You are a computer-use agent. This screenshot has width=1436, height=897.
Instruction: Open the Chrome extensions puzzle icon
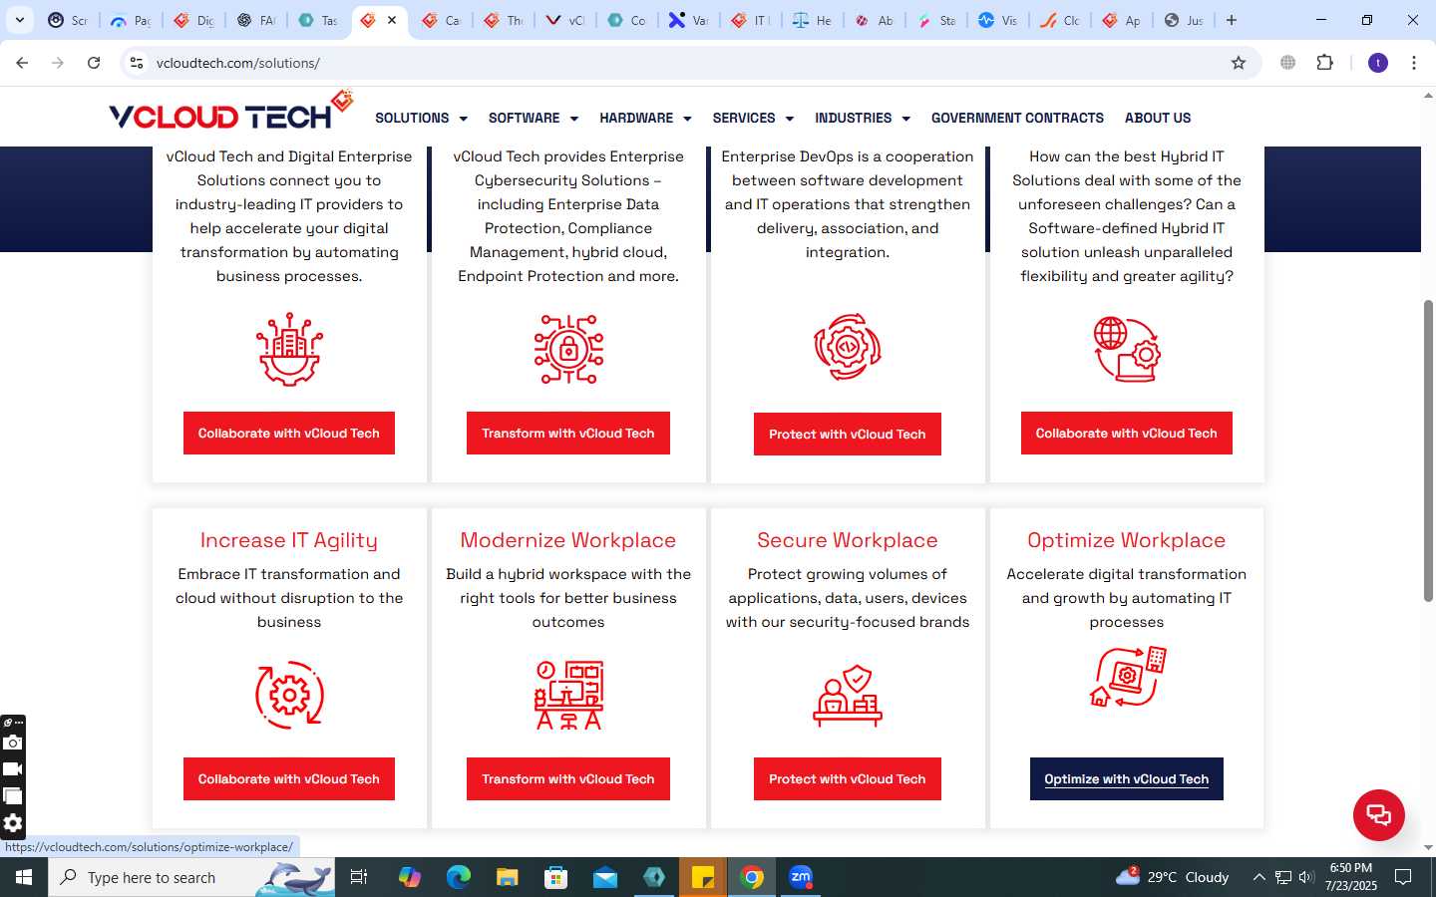point(1324,63)
